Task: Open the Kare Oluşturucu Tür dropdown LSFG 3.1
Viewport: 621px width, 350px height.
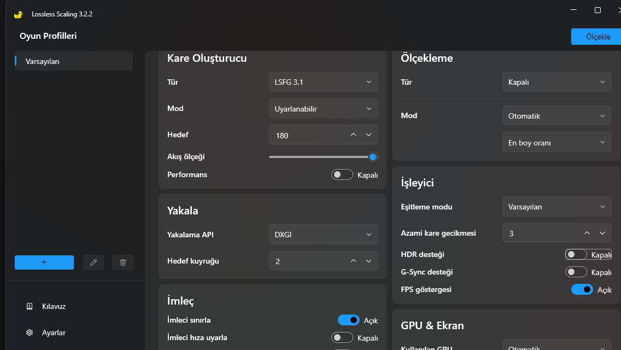Action: (324, 82)
